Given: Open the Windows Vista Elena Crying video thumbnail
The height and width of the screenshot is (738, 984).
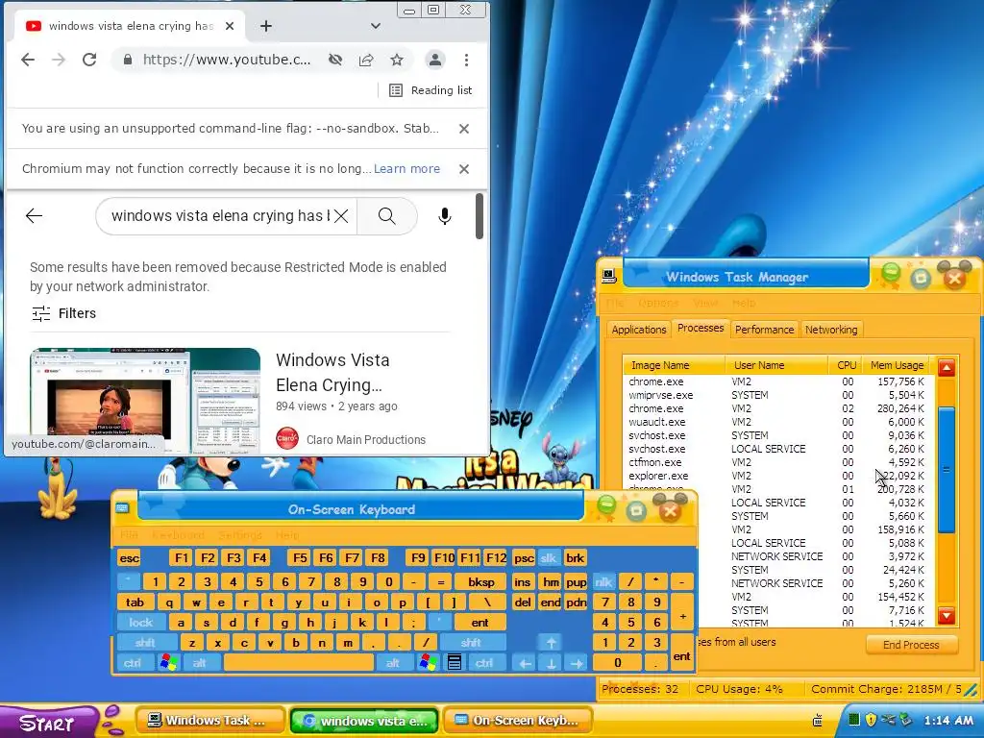Looking at the screenshot, I should [145, 401].
